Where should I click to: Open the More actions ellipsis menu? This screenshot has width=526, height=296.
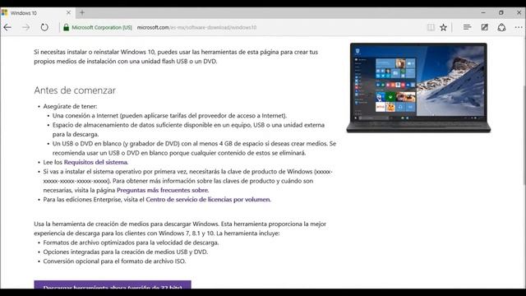(519, 27)
